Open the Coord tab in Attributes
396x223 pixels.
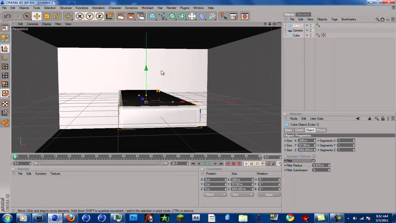(x=299, y=130)
